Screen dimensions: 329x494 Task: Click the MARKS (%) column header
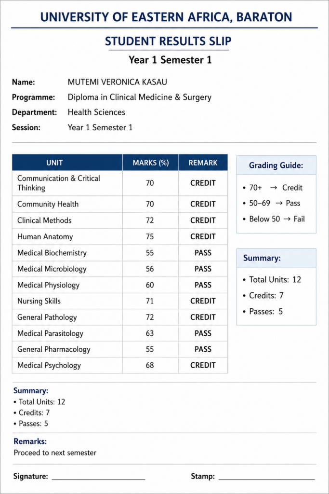(x=151, y=163)
